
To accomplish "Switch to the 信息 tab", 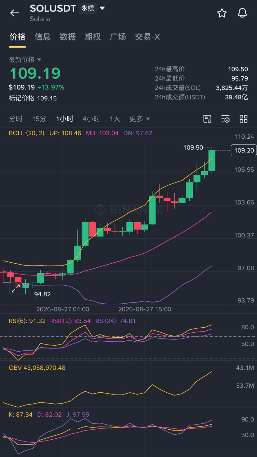I will [x=43, y=37].
